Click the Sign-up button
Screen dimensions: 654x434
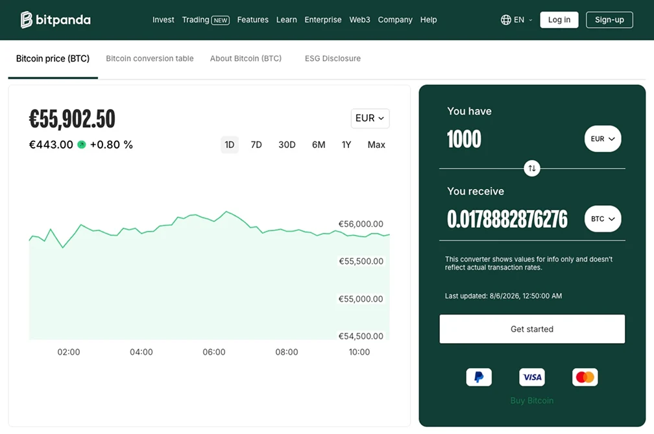pyautogui.click(x=609, y=19)
